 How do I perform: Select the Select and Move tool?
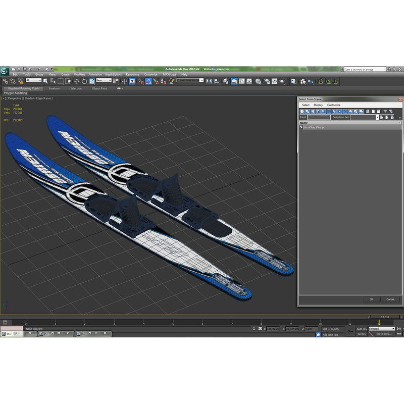pyautogui.click(x=76, y=81)
